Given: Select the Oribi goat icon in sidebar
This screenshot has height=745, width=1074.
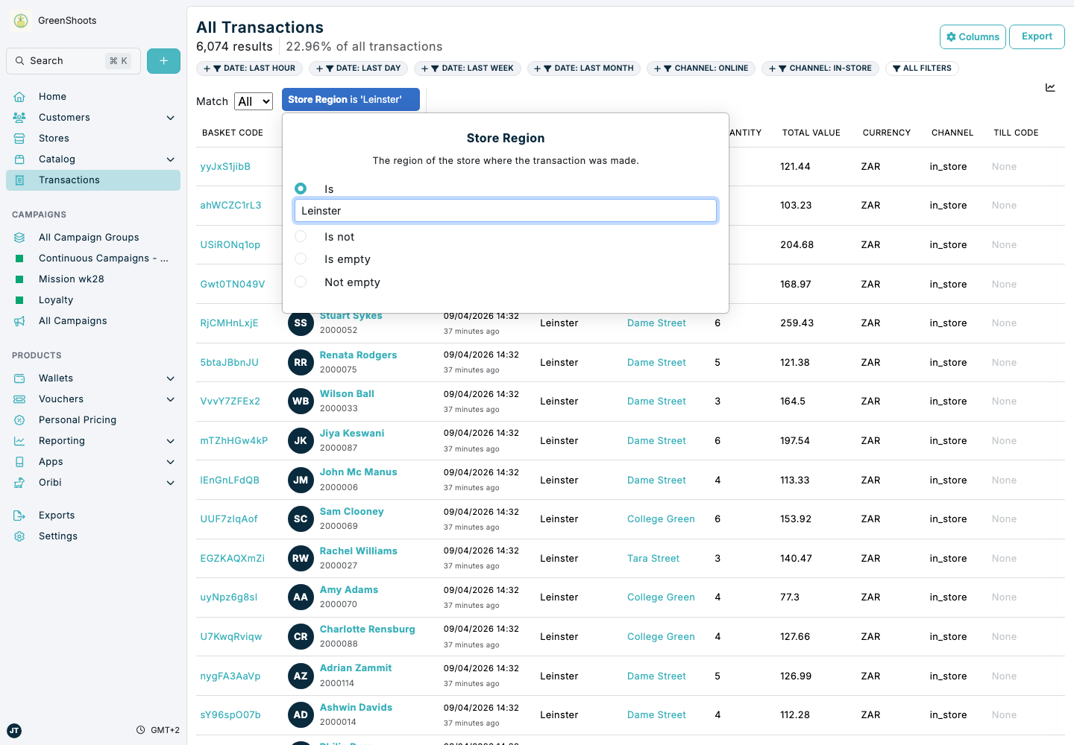Looking at the screenshot, I should coord(19,482).
